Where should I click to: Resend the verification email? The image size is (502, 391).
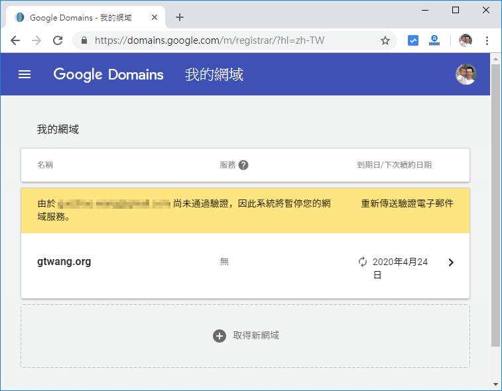point(407,203)
